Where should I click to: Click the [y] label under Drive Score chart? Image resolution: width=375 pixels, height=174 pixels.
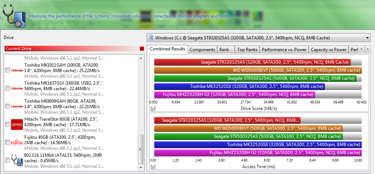coord(153,109)
